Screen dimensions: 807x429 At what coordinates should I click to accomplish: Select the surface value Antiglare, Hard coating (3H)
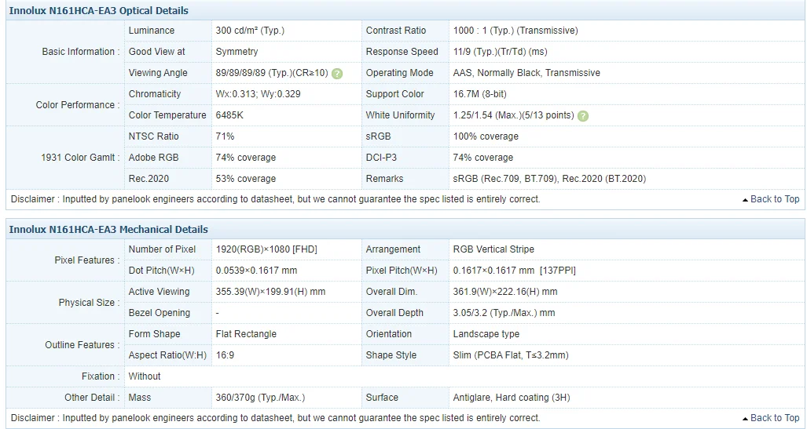coord(511,398)
